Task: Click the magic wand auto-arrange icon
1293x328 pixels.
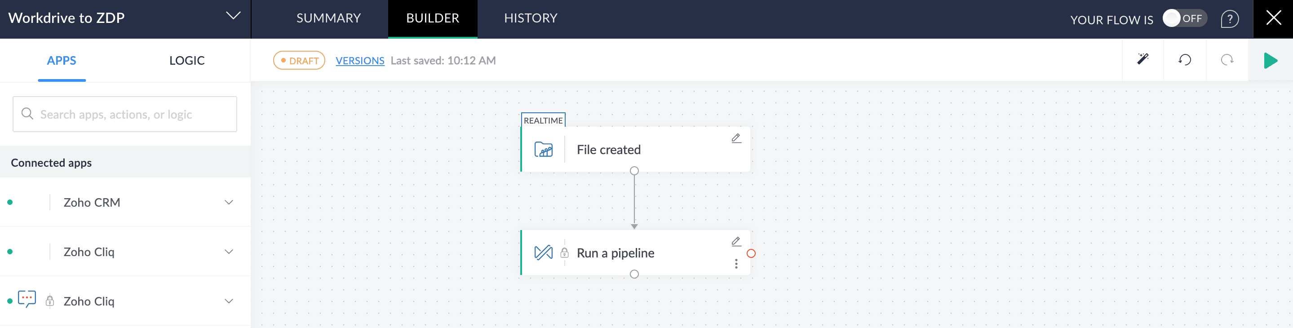Action: 1142,60
